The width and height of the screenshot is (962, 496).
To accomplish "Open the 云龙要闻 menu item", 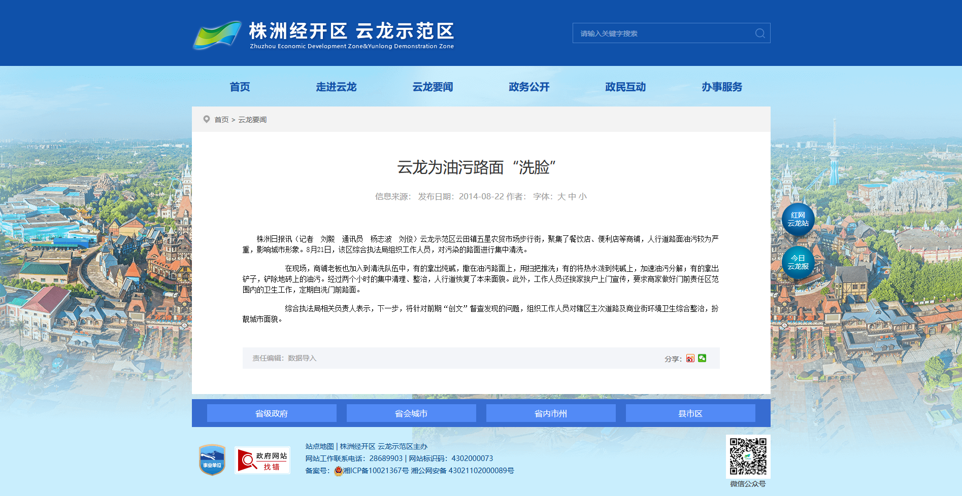I will (x=433, y=87).
